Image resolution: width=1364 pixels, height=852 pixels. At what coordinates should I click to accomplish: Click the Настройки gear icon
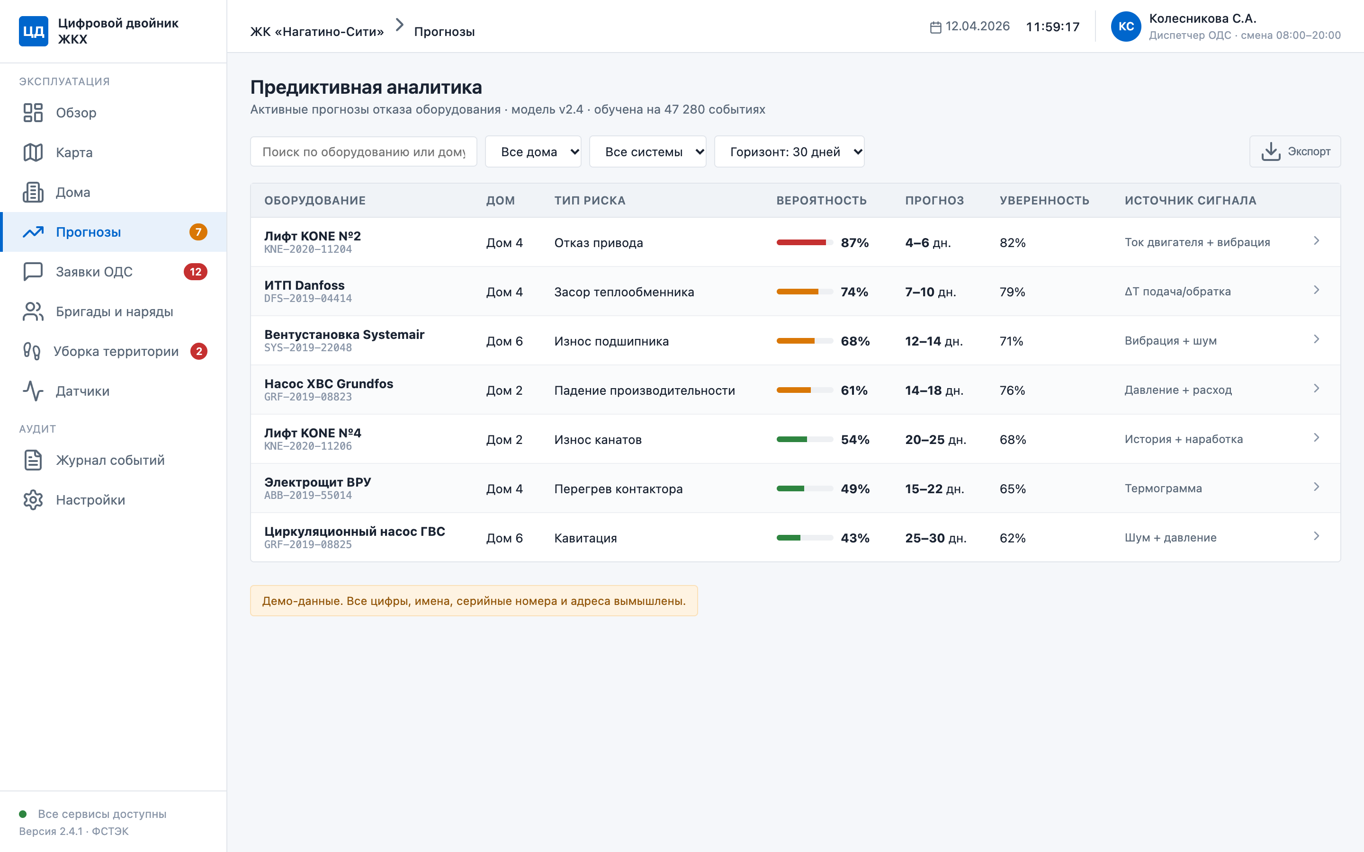33,500
